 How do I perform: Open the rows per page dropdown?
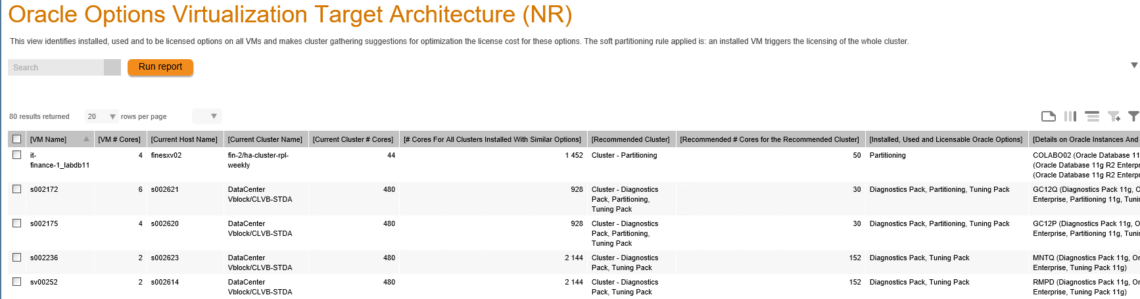pos(102,116)
